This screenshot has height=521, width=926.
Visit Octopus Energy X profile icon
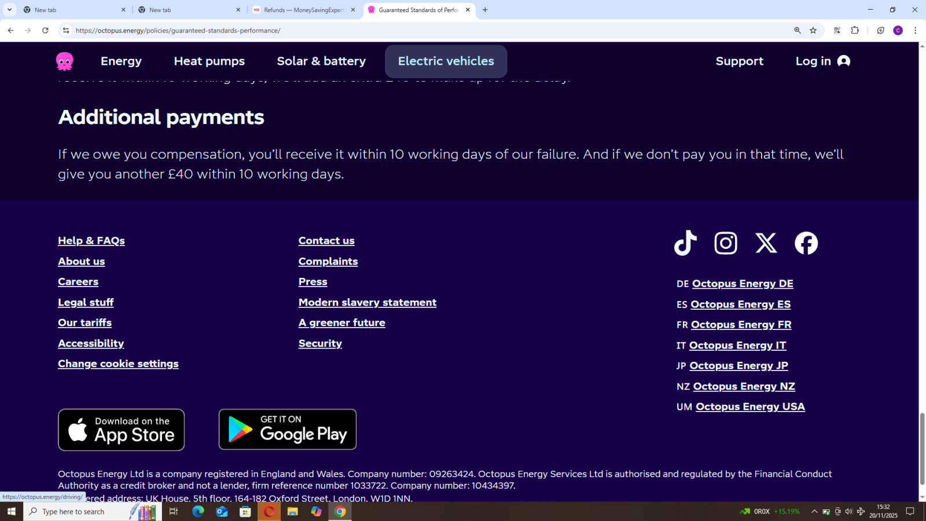[x=766, y=243]
